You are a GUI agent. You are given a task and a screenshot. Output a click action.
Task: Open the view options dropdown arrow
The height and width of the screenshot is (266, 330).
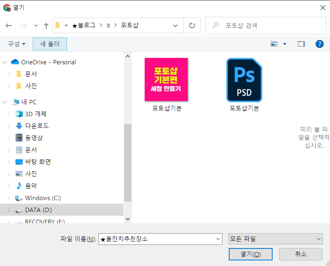tap(285, 44)
